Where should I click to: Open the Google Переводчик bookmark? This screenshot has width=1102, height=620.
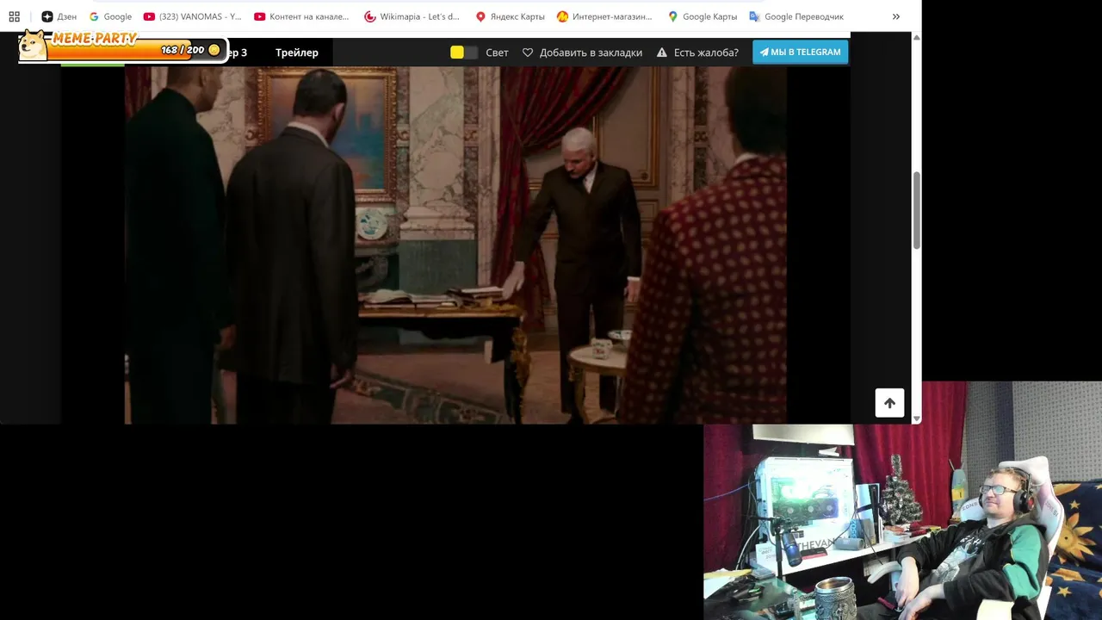click(796, 16)
